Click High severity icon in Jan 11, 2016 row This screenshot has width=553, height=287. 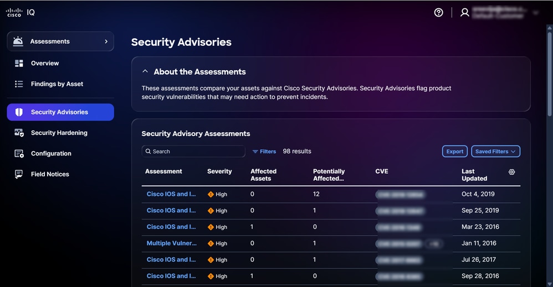click(211, 243)
